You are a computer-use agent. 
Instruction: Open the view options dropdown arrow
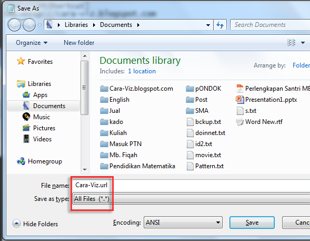pyautogui.click(x=303, y=43)
